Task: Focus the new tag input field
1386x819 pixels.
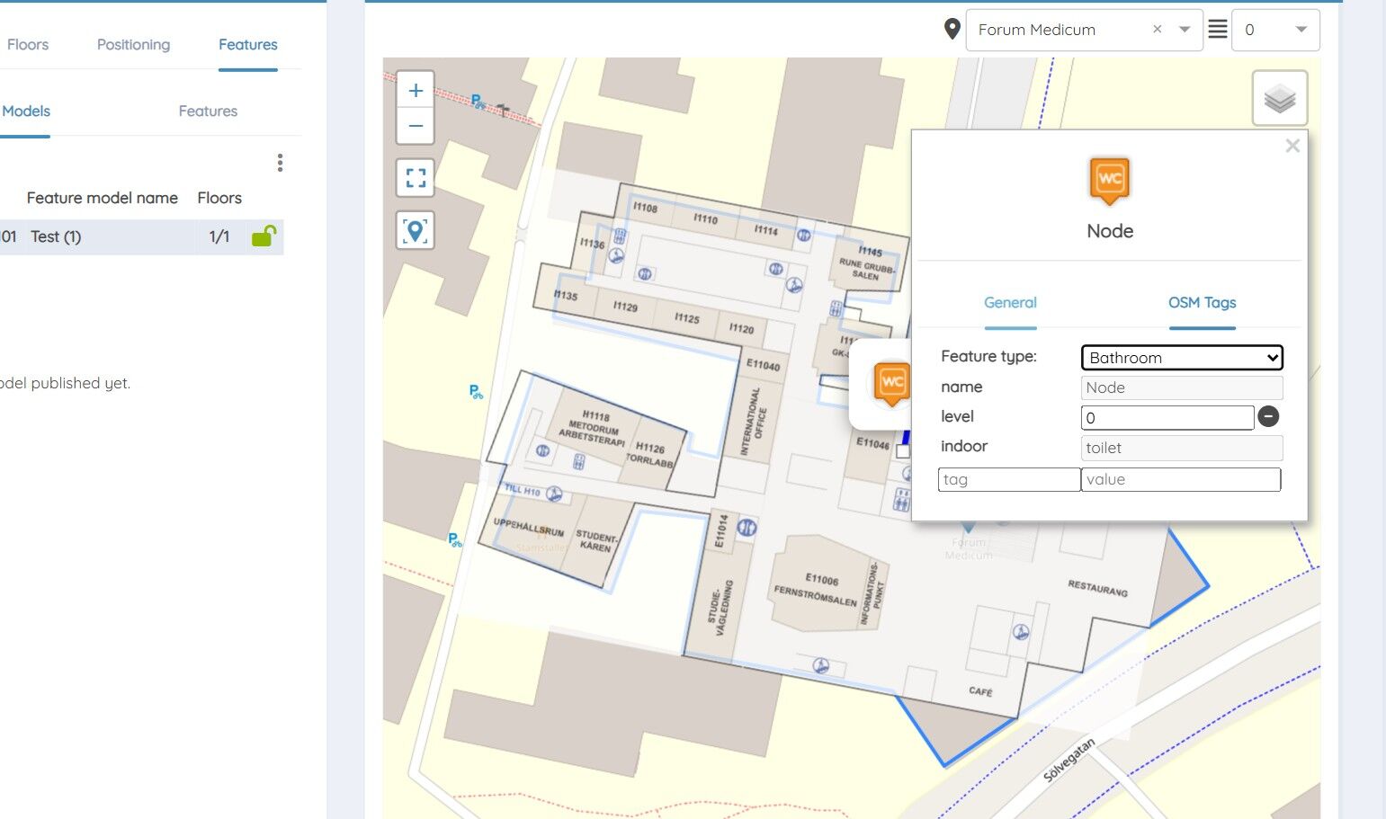Action: click(x=1009, y=479)
